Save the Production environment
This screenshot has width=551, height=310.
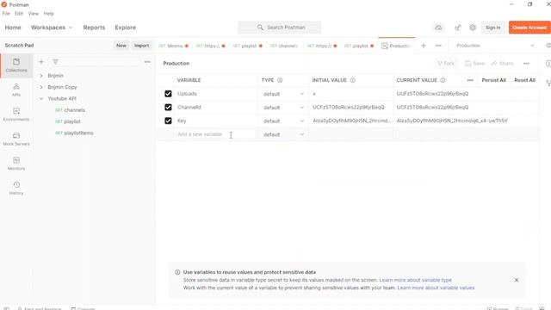(474, 63)
